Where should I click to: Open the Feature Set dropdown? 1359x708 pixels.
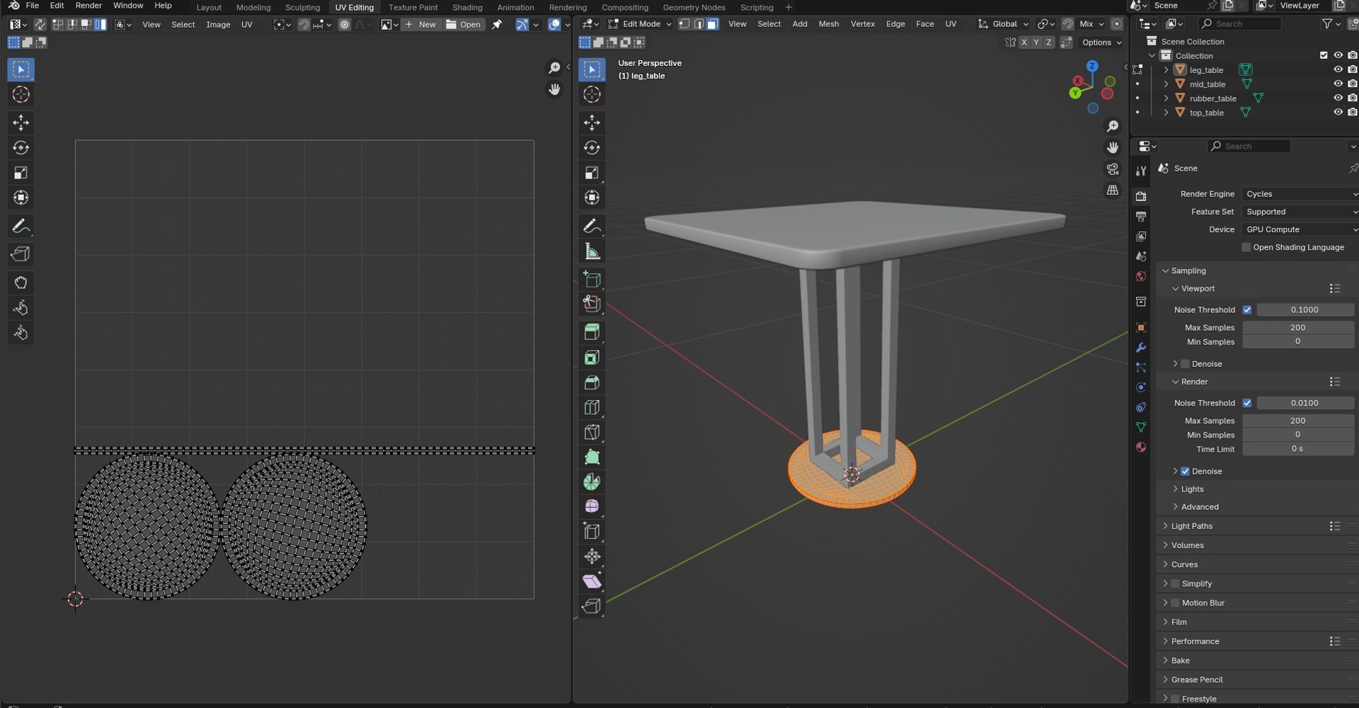tap(1300, 212)
